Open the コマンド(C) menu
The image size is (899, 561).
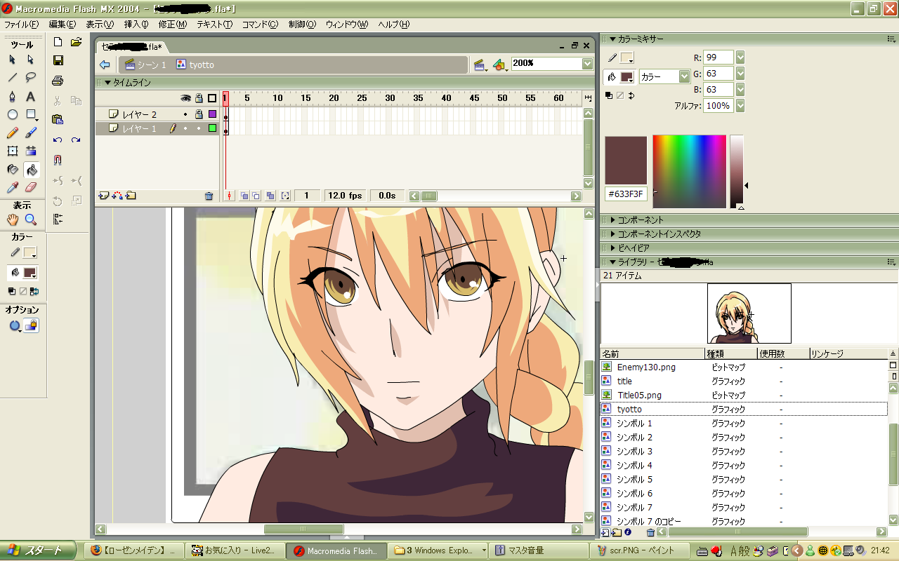click(260, 25)
